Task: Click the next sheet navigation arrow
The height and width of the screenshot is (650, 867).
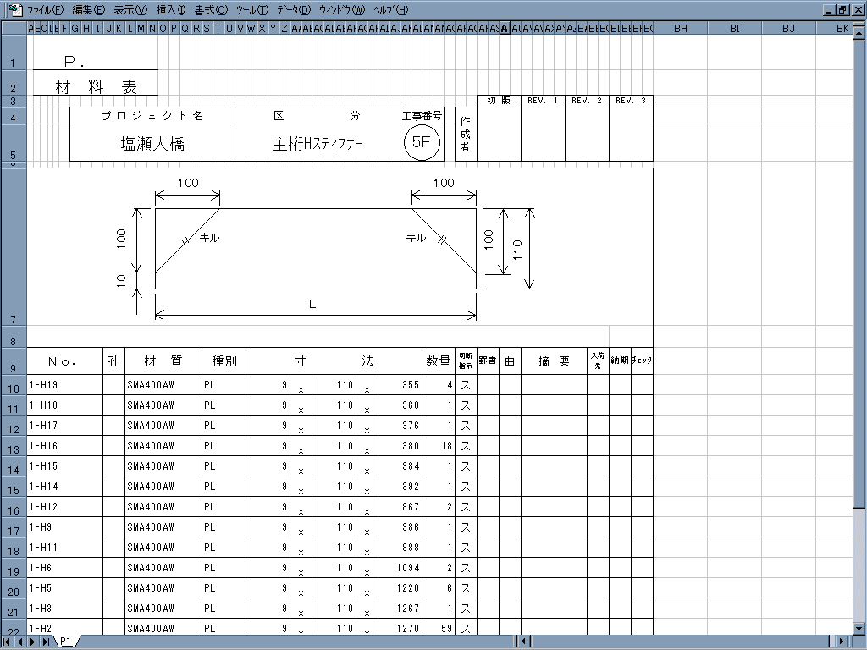Action: [34, 642]
